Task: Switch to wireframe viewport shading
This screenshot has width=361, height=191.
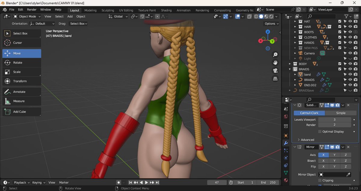Action: [x=256, y=17]
